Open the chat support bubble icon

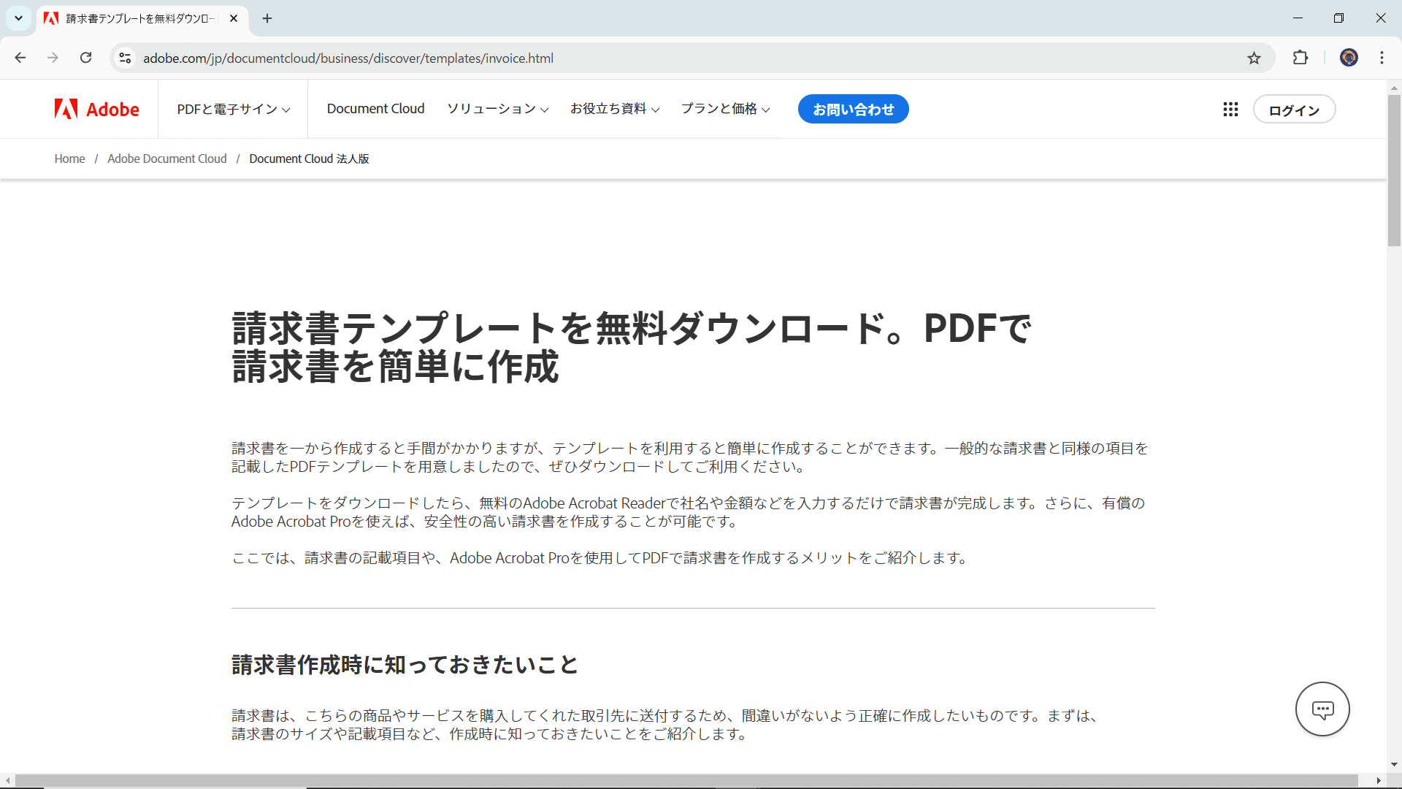pos(1322,709)
